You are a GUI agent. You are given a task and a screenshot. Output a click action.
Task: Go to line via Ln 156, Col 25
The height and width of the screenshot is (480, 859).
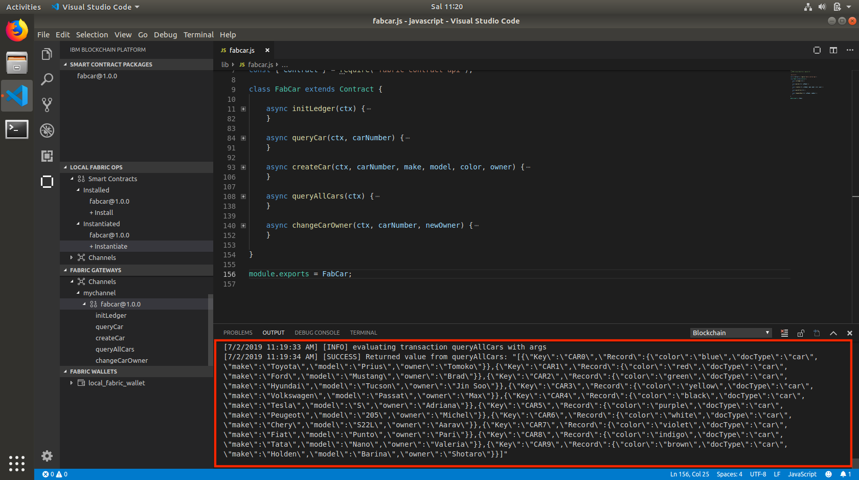pyautogui.click(x=689, y=474)
